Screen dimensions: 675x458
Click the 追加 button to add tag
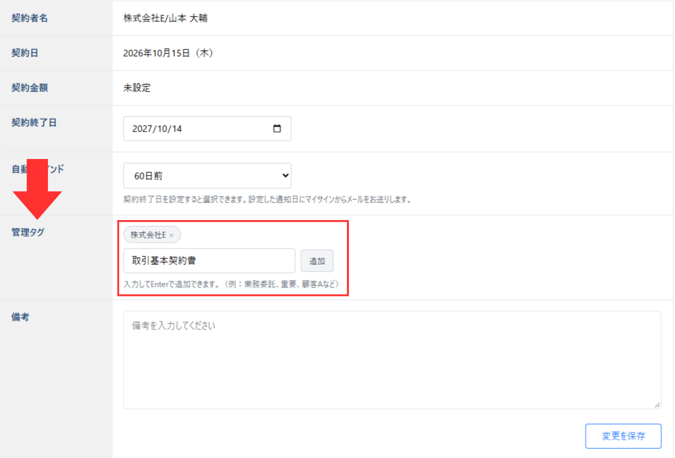[x=317, y=261]
